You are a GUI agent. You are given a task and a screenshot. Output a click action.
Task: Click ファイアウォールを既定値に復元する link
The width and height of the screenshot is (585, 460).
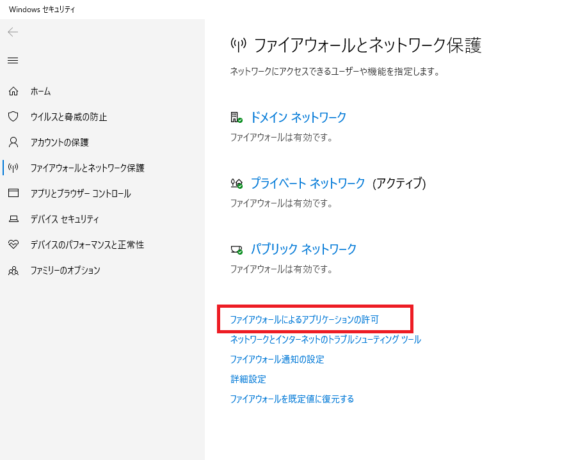pos(292,399)
